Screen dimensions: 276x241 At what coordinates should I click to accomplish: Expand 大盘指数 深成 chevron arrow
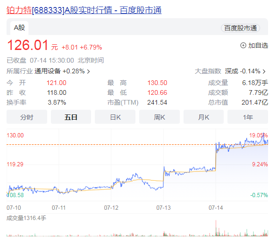coord(264,71)
